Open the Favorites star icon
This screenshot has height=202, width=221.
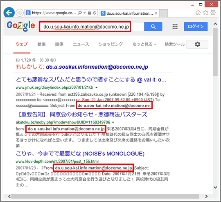pyautogui.click(x=205, y=13)
